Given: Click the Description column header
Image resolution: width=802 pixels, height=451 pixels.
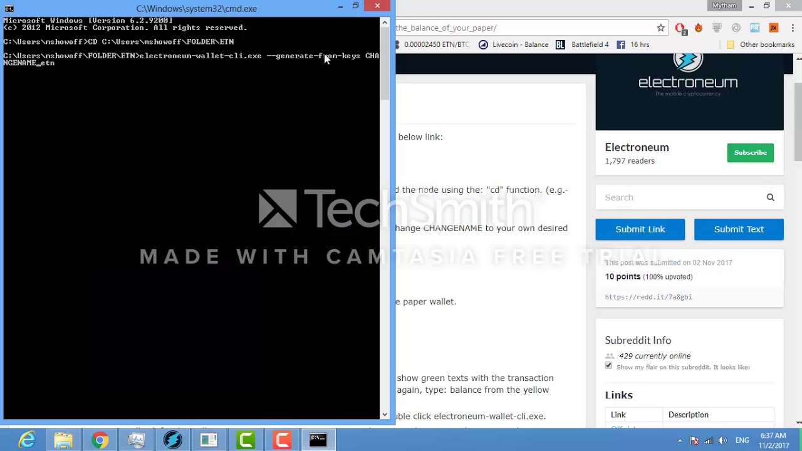Looking at the screenshot, I should click(688, 415).
